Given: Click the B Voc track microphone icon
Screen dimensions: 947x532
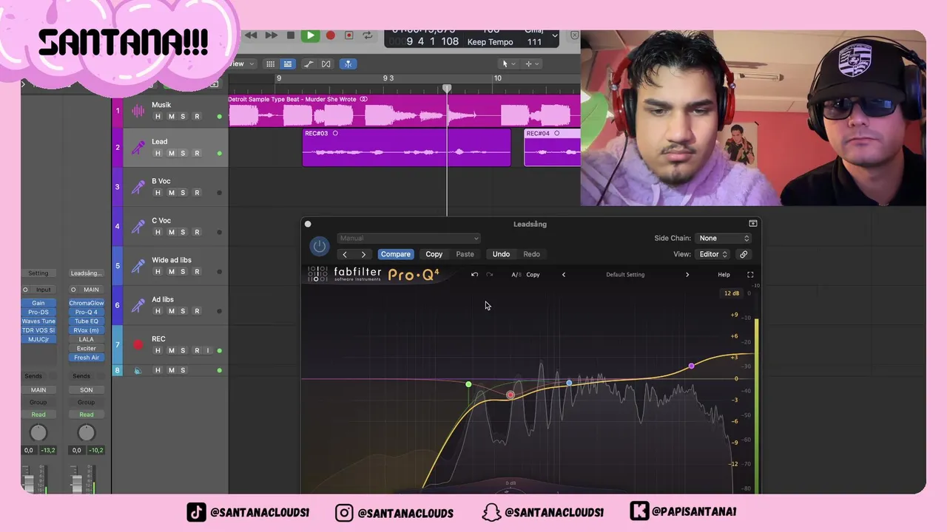Looking at the screenshot, I should (x=138, y=187).
